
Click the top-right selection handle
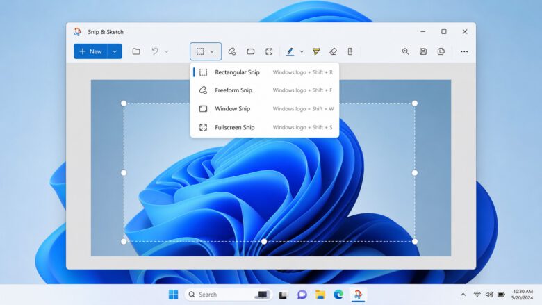coord(415,104)
